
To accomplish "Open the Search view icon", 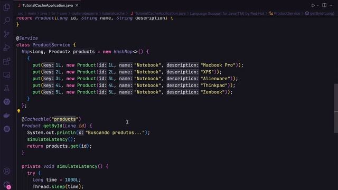I will [7, 21].
